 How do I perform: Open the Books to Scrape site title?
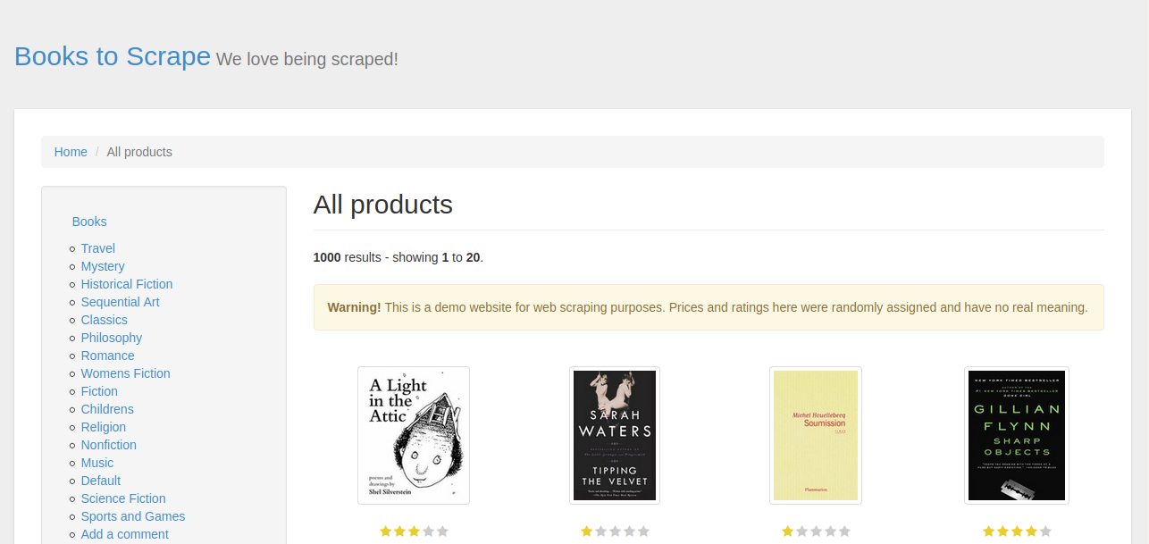tap(112, 56)
